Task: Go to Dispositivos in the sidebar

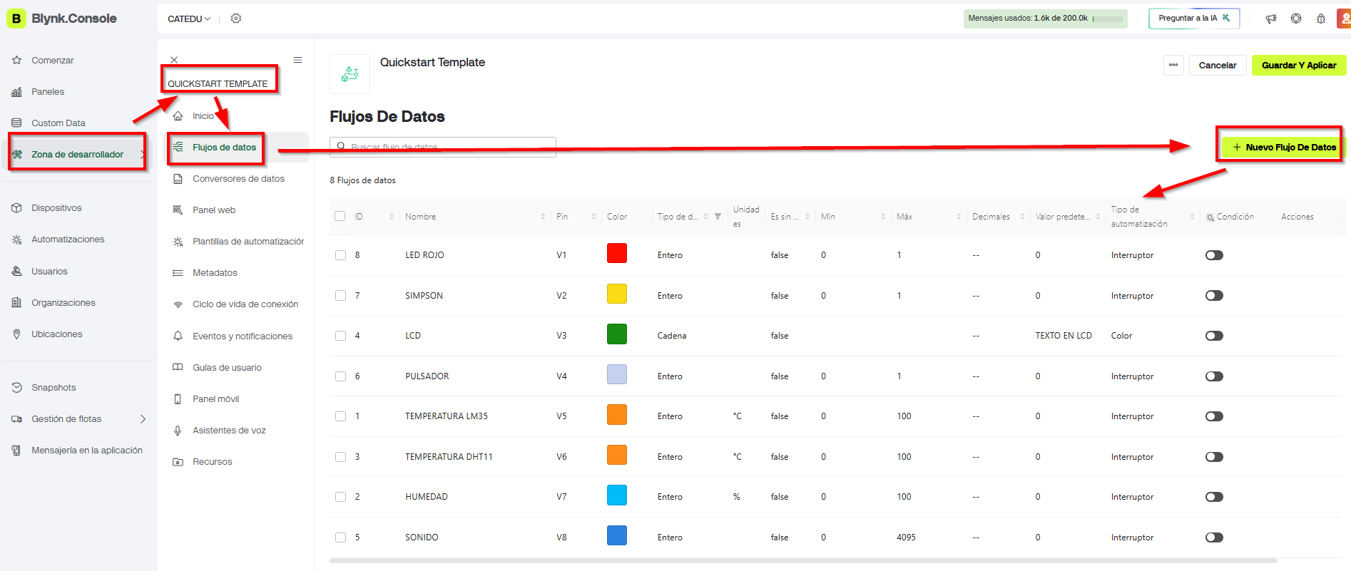Action: (x=56, y=208)
